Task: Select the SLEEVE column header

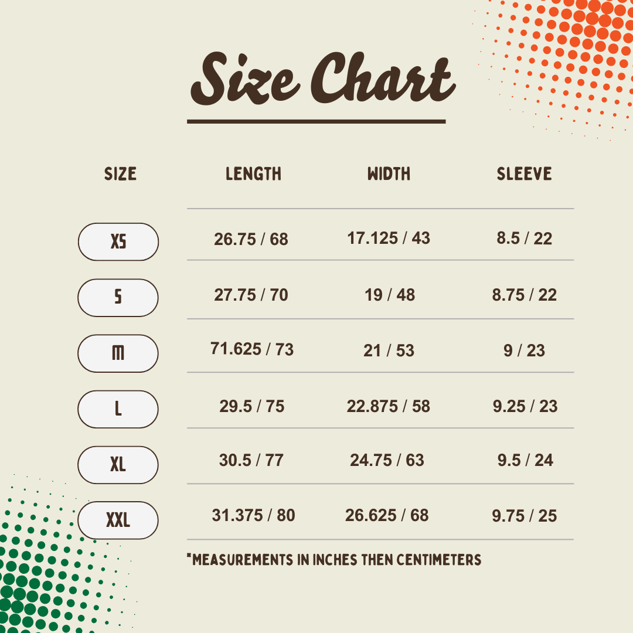Action: (525, 174)
